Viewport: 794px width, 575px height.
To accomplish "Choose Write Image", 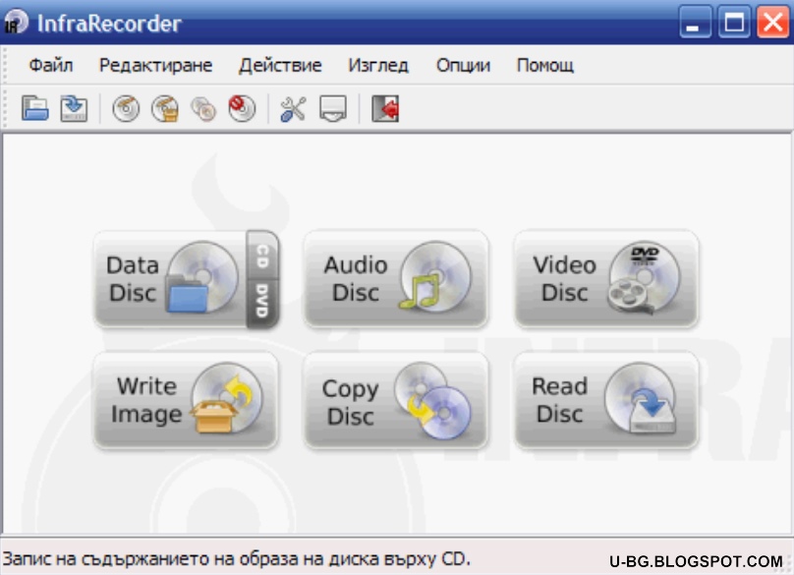I will coord(186,400).
